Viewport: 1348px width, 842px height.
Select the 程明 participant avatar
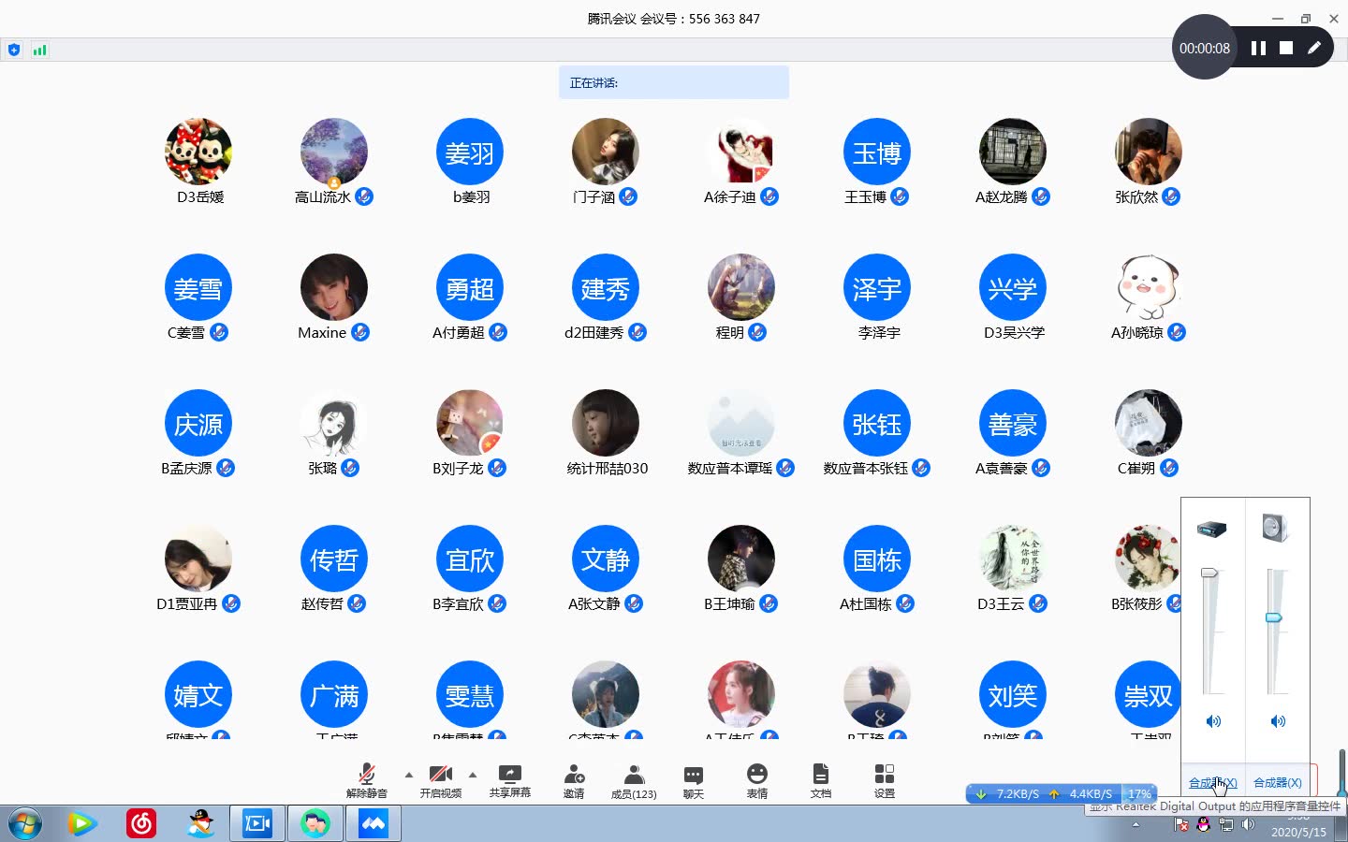point(741,287)
